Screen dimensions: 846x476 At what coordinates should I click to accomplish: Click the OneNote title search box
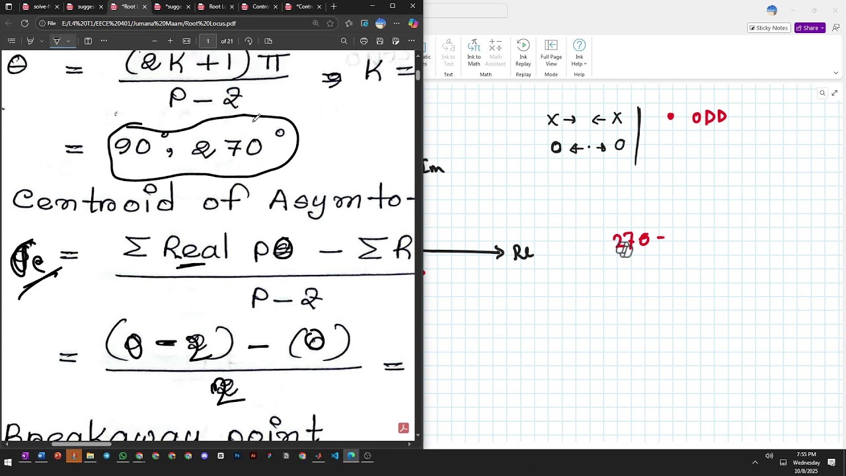pyautogui.click(x=465, y=11)
